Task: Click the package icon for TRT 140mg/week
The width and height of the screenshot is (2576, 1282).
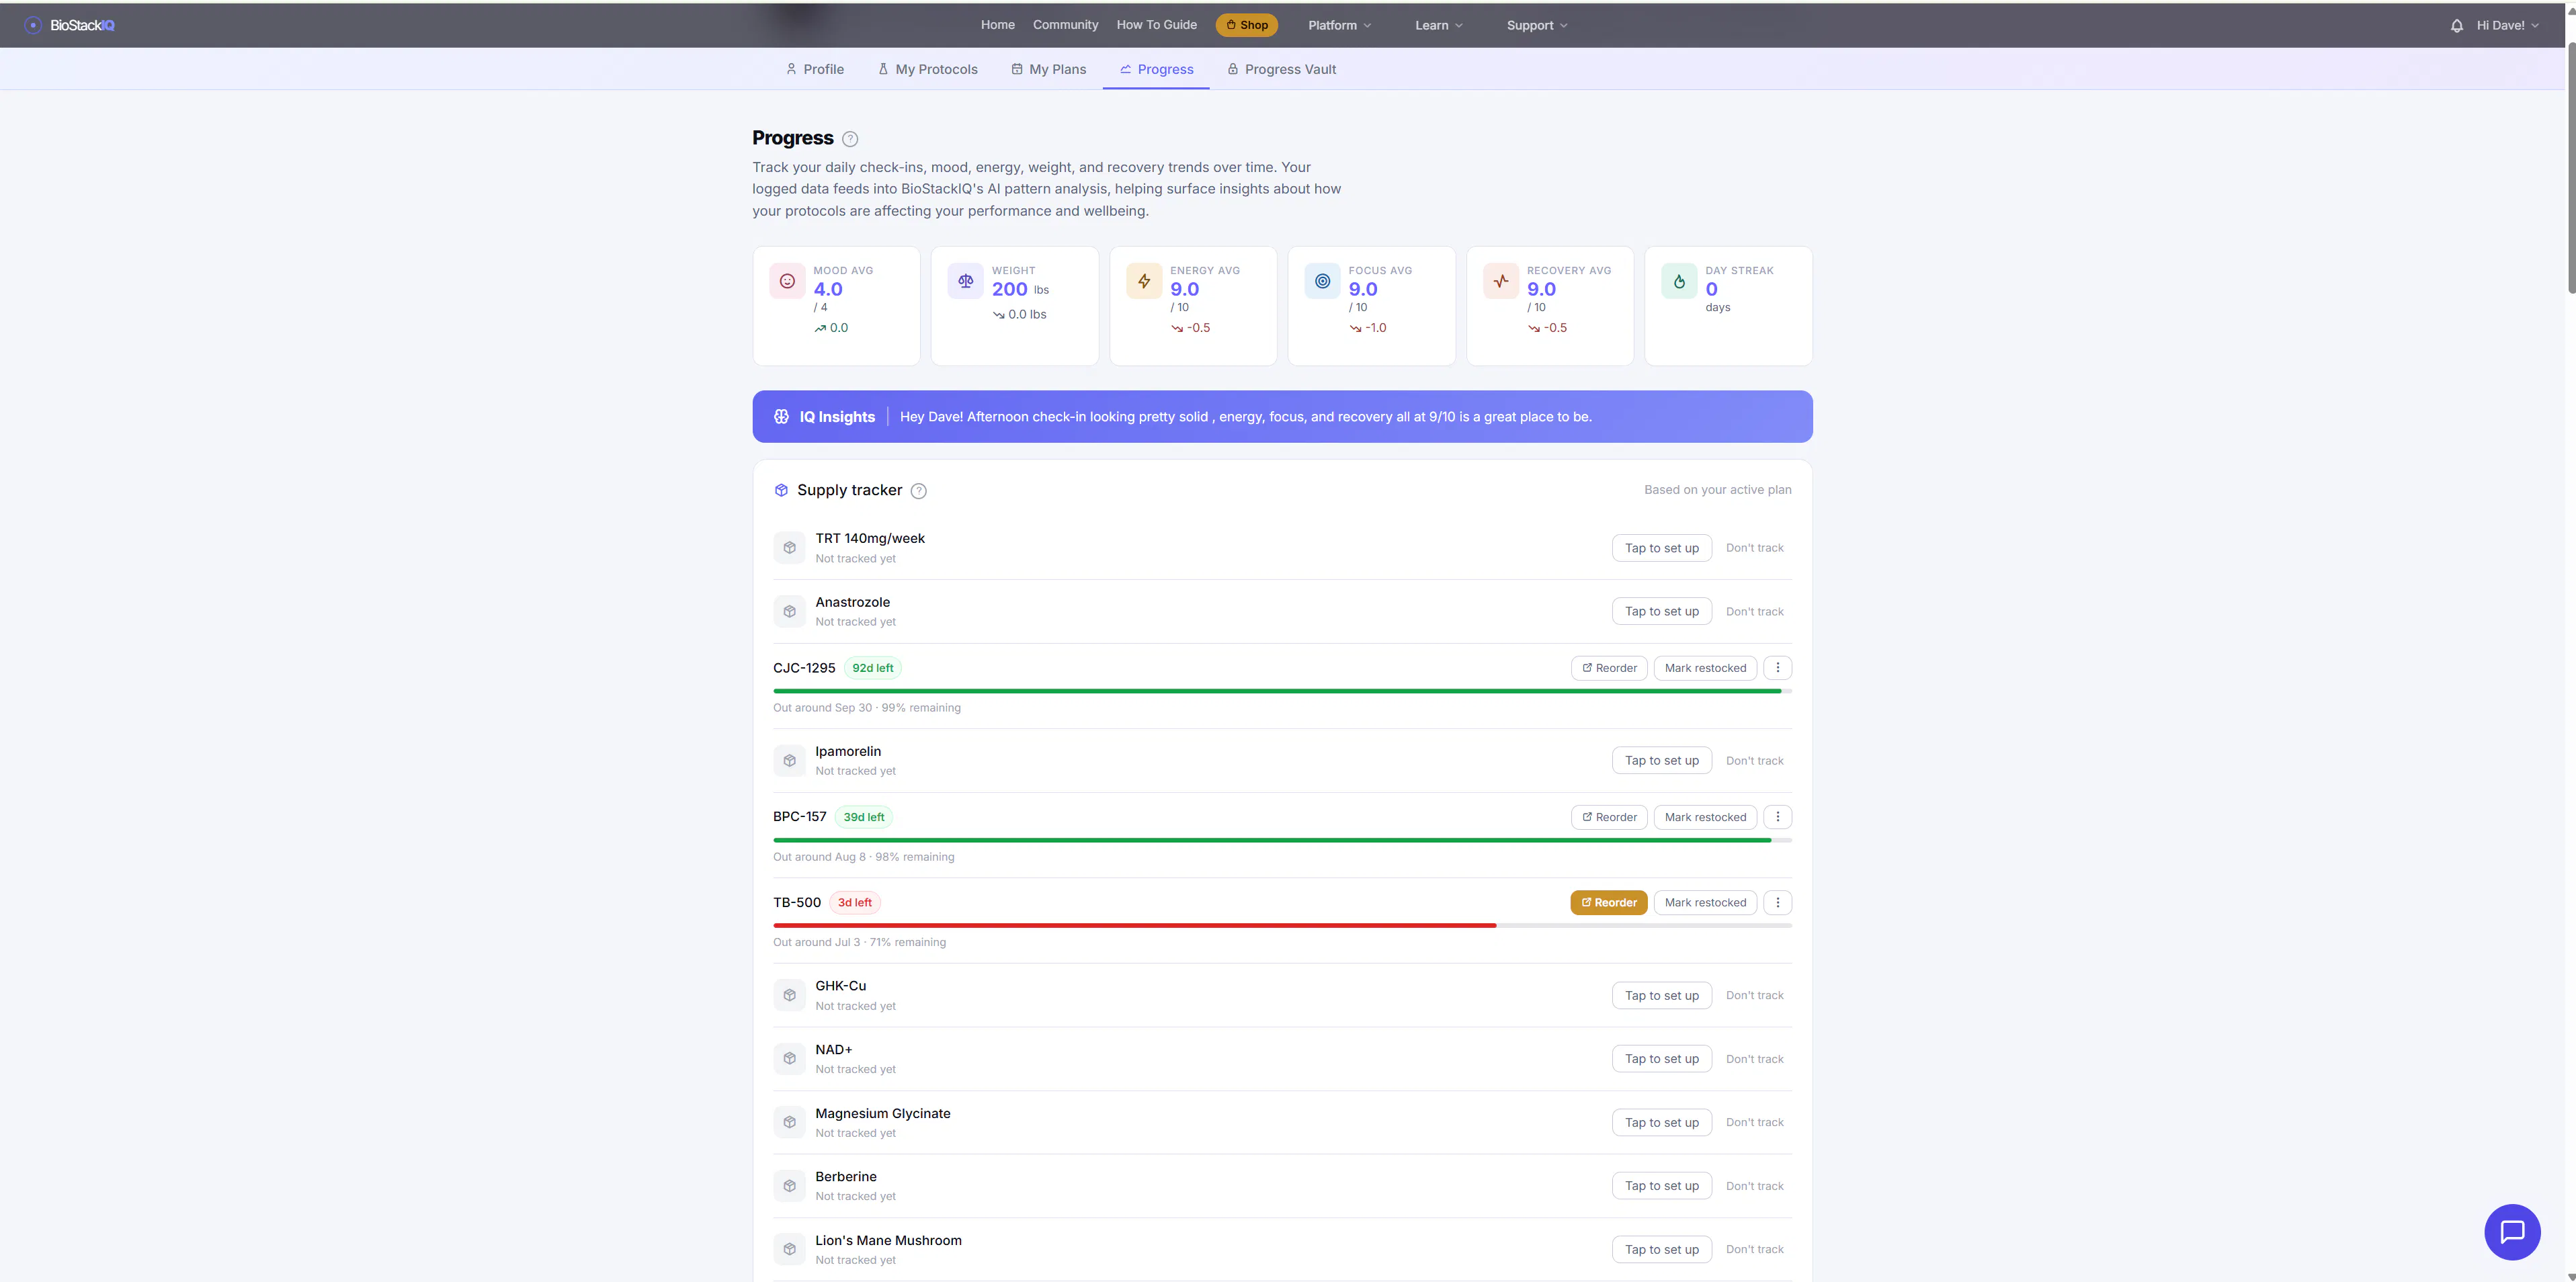Action: [789, 548]
